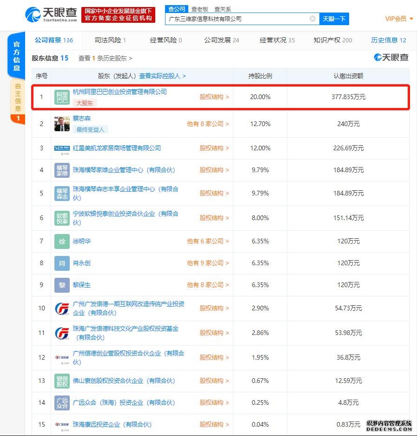The width and height of the screenshot is (417, 436).
Task: Switch to the 知识产权 tab
Action: (333, 40)
